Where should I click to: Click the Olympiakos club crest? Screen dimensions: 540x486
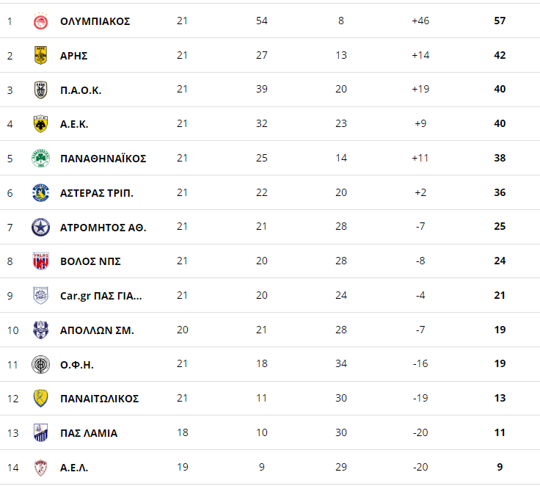(x=40, y=21)
